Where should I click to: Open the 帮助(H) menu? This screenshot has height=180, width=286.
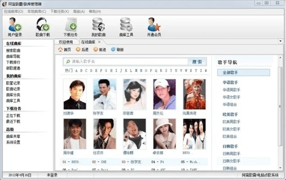(95, 11)
